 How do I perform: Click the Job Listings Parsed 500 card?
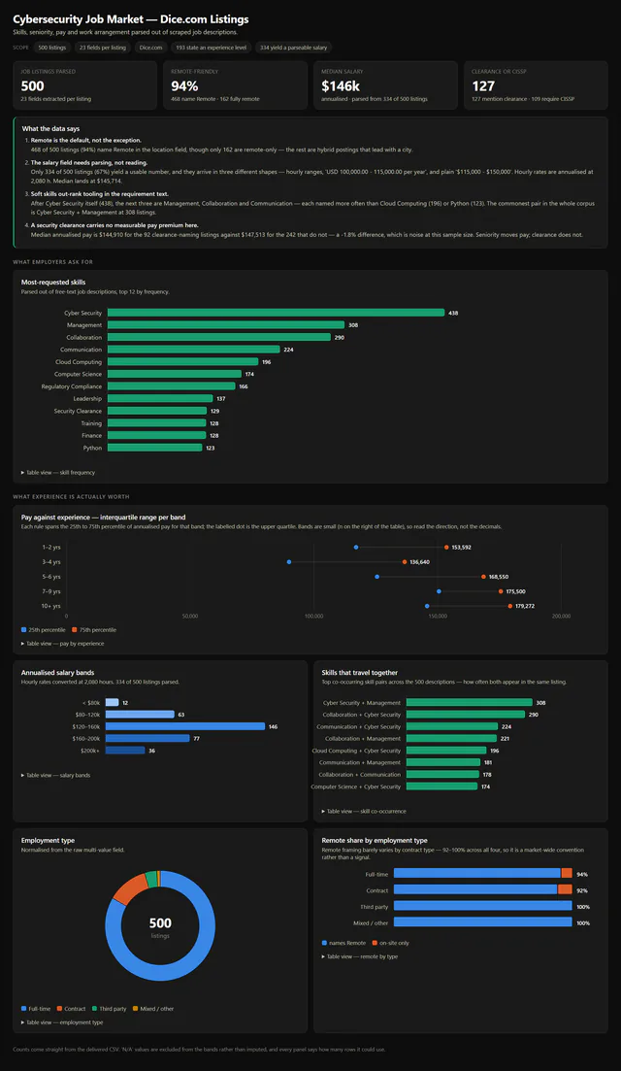pos(85,85)
